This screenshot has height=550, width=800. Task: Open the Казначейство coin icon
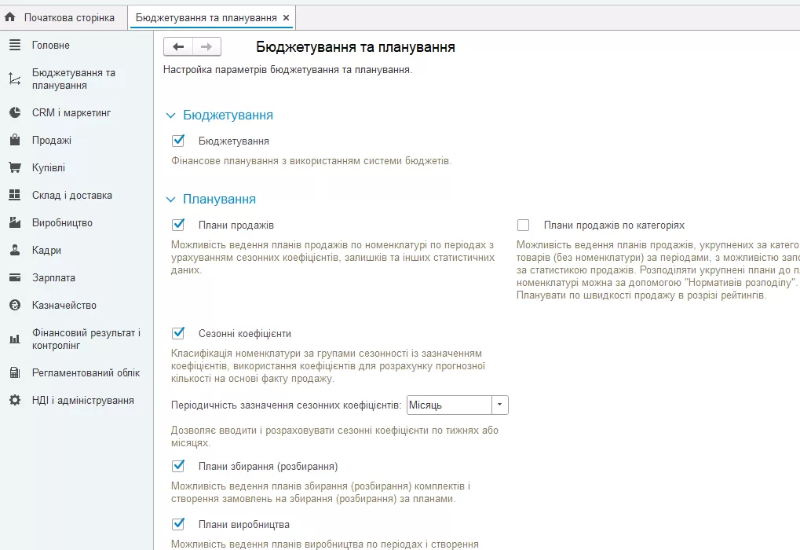(15, 305)
